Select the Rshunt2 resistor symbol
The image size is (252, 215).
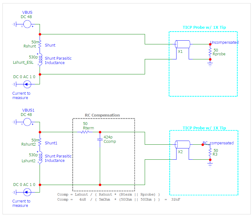pyautogui.click(x=40, y=142)
